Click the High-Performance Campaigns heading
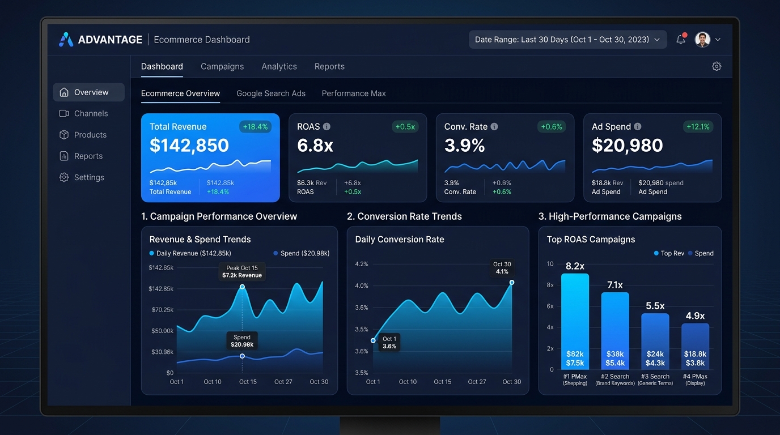The image size is (780, 435). tap(610, 216)
